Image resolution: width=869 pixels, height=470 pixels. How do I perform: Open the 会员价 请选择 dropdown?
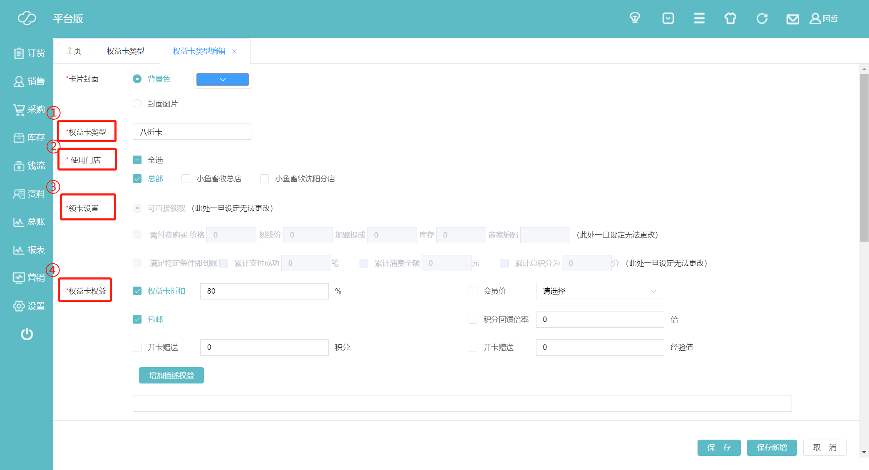pyautogui.click(x=599, y=291)
